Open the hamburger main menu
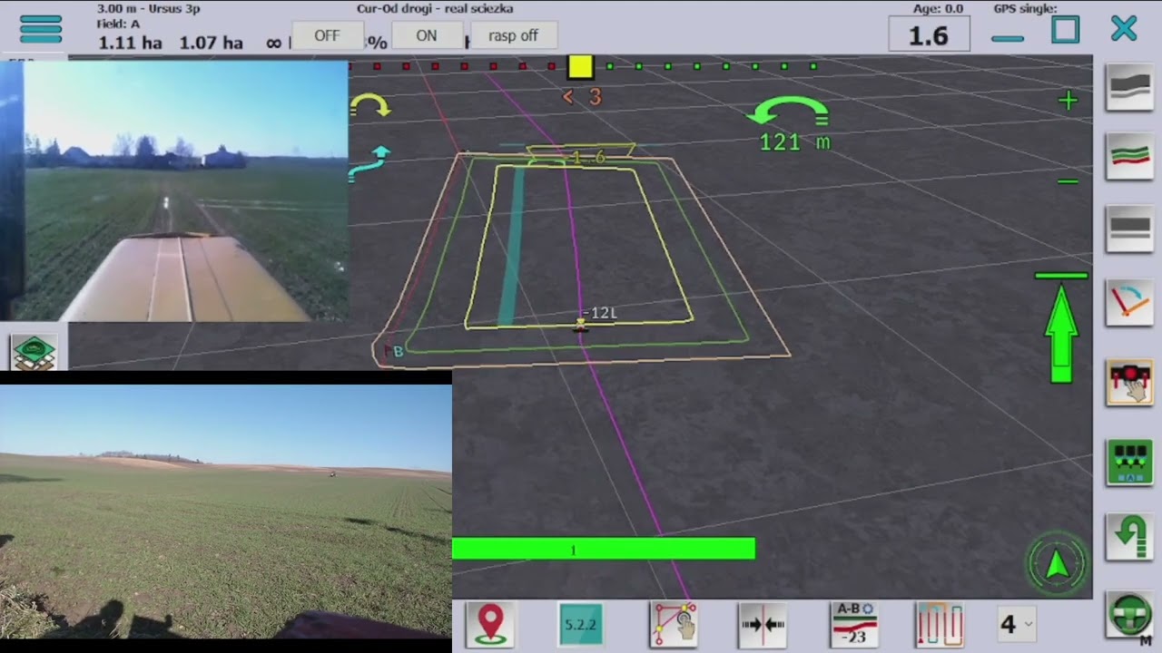Viewport: 1162px width, 653px height. (x=41, y=29)
